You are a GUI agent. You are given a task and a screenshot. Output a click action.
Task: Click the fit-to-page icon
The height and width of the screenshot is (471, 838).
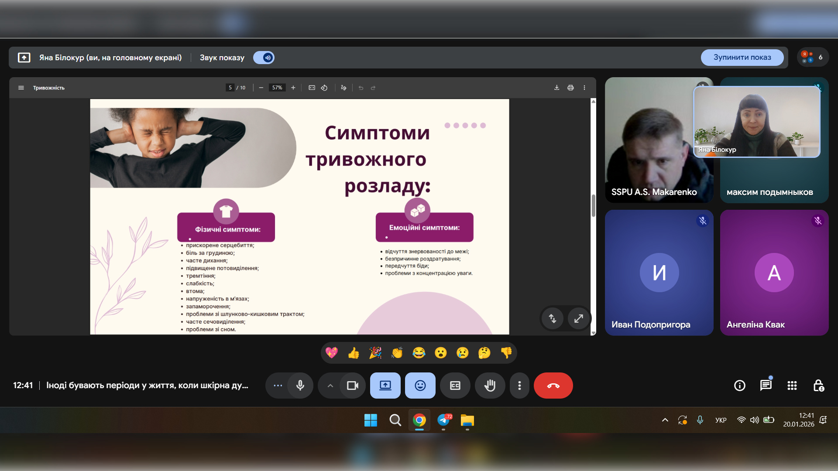coord(312,88)
